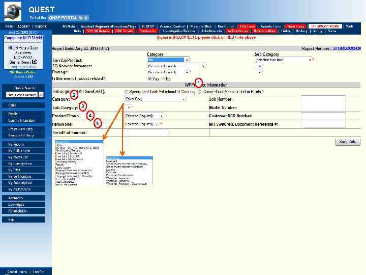Click the Serial/Lot Number input field
The width and height of the screenshot is (366, 275).
[146, 132]
